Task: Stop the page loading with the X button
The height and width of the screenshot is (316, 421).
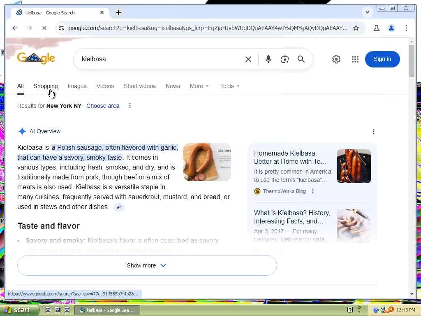Action: [44, 28]
